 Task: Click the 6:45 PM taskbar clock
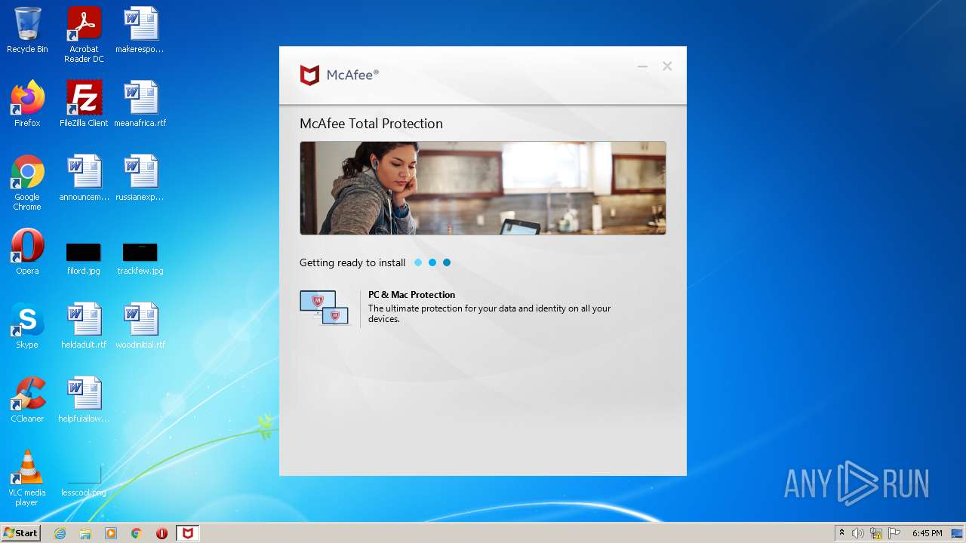927,533
